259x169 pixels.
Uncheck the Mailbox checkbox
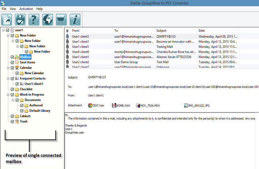tap(12, 57)
